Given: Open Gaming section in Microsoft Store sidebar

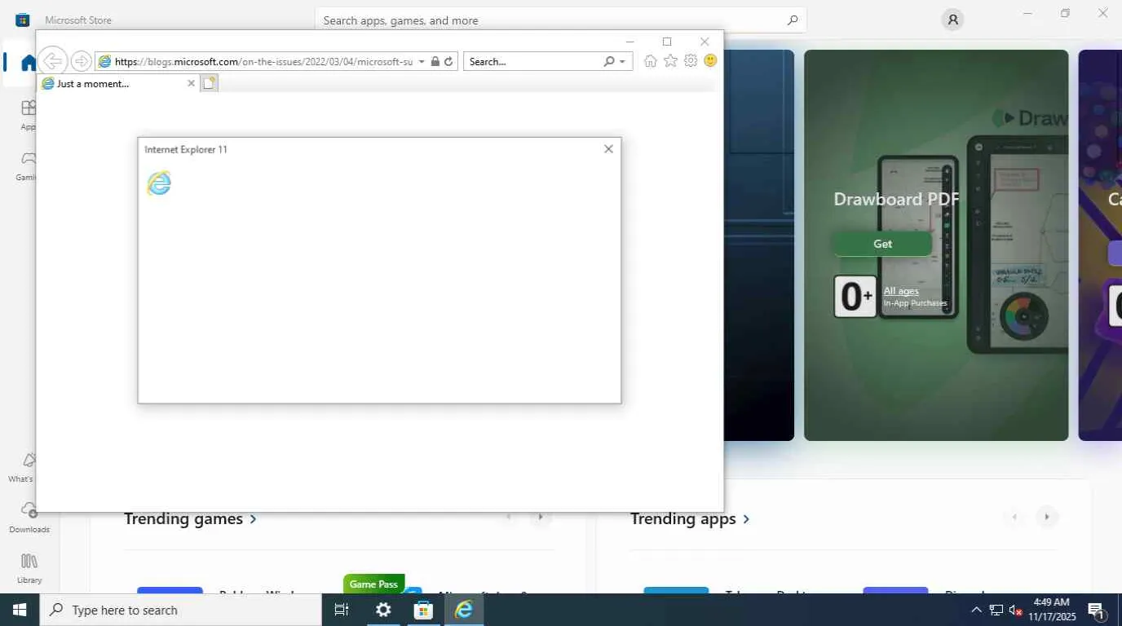Looking at the screenshot, I should pyautogui.click(x=29, y=165).
